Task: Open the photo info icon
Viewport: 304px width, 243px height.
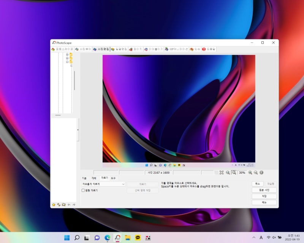Action: tap(261, 172)
